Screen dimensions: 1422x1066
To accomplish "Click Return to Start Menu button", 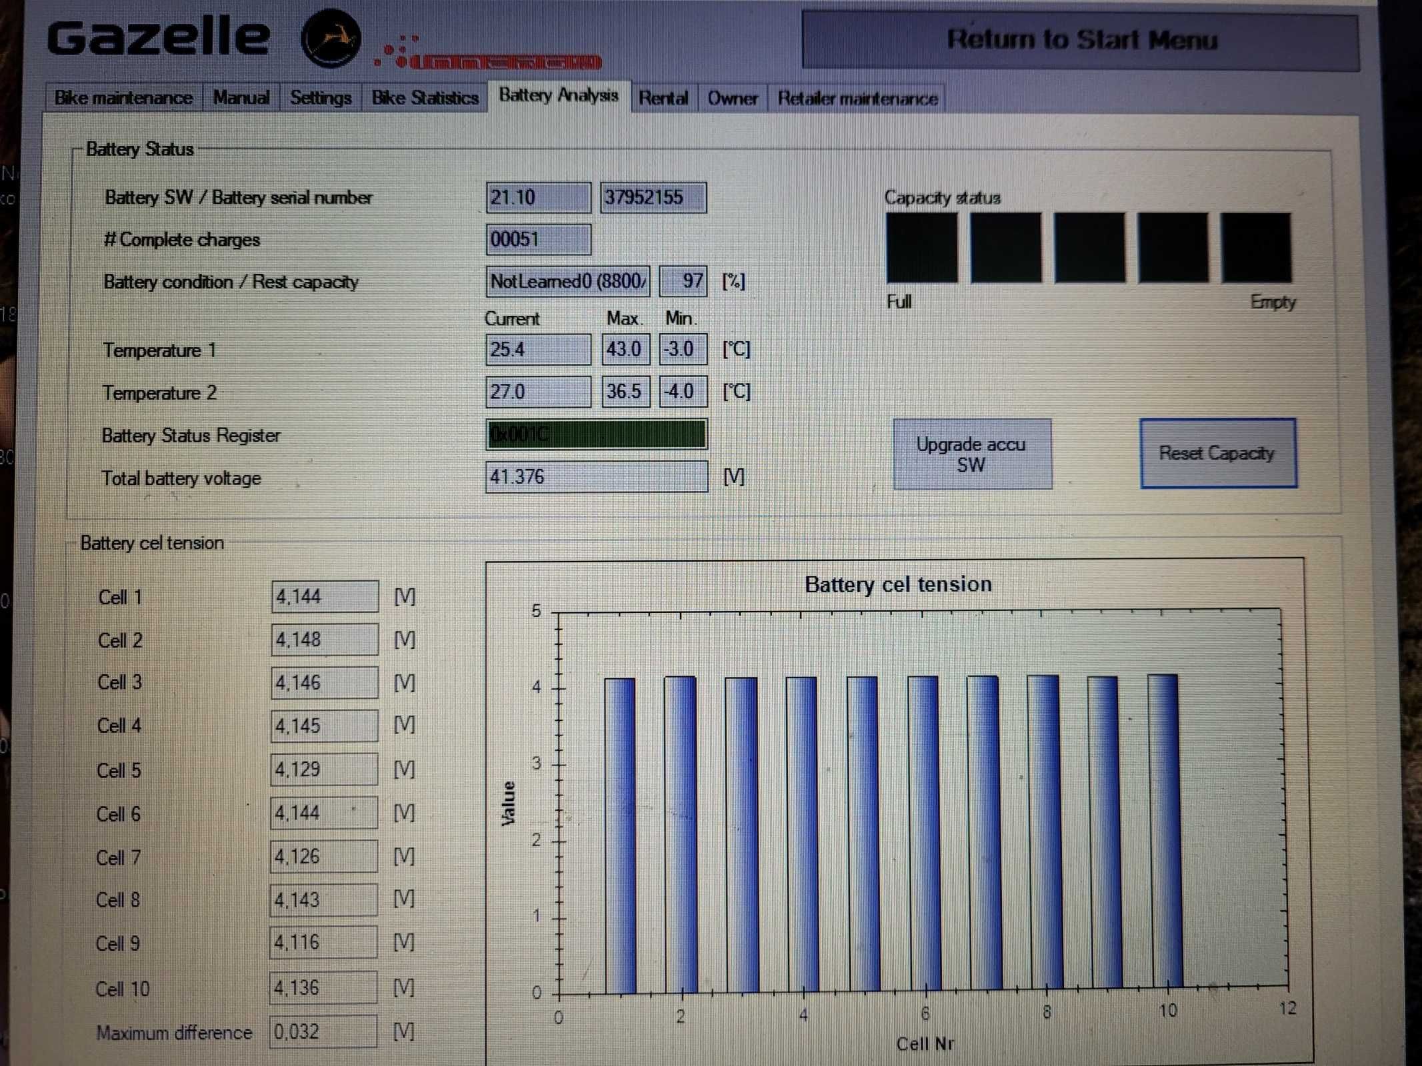I will tap(1081, 40).
